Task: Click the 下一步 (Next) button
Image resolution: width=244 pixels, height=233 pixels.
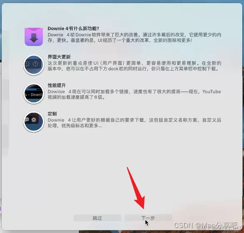Action: click(148, 218)
